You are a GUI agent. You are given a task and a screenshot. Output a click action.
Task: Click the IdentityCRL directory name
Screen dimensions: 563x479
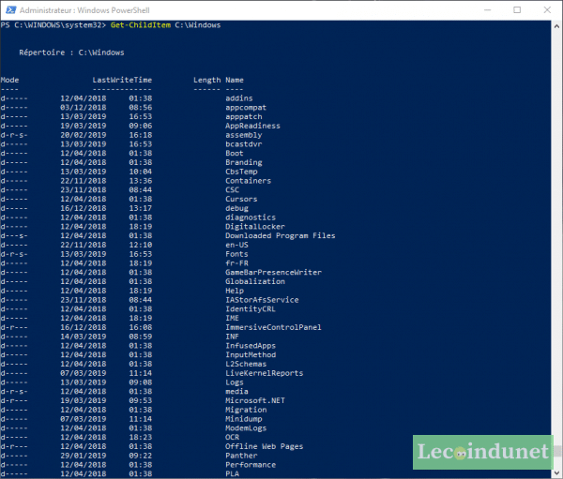point(251,309)
